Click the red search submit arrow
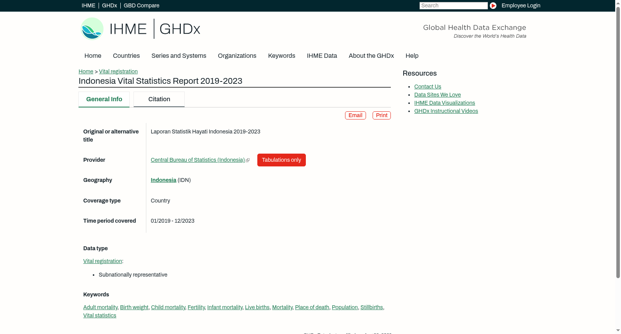621x334 pixels. tap(493, 5)
